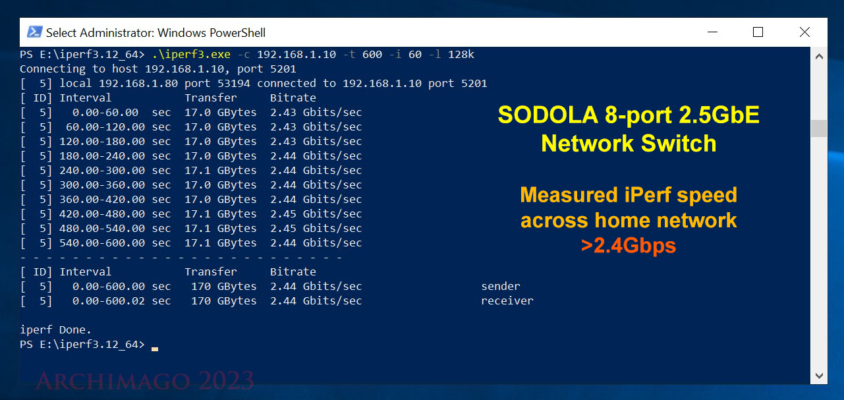The image size is (844, 400).
Task: Click the window title 'Select Administrator: Windows PowerShell'
Action: point(155,32)
